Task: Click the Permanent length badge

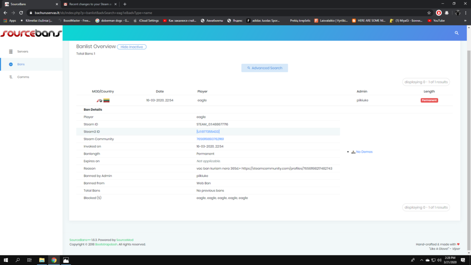Action: click(429, 100)
